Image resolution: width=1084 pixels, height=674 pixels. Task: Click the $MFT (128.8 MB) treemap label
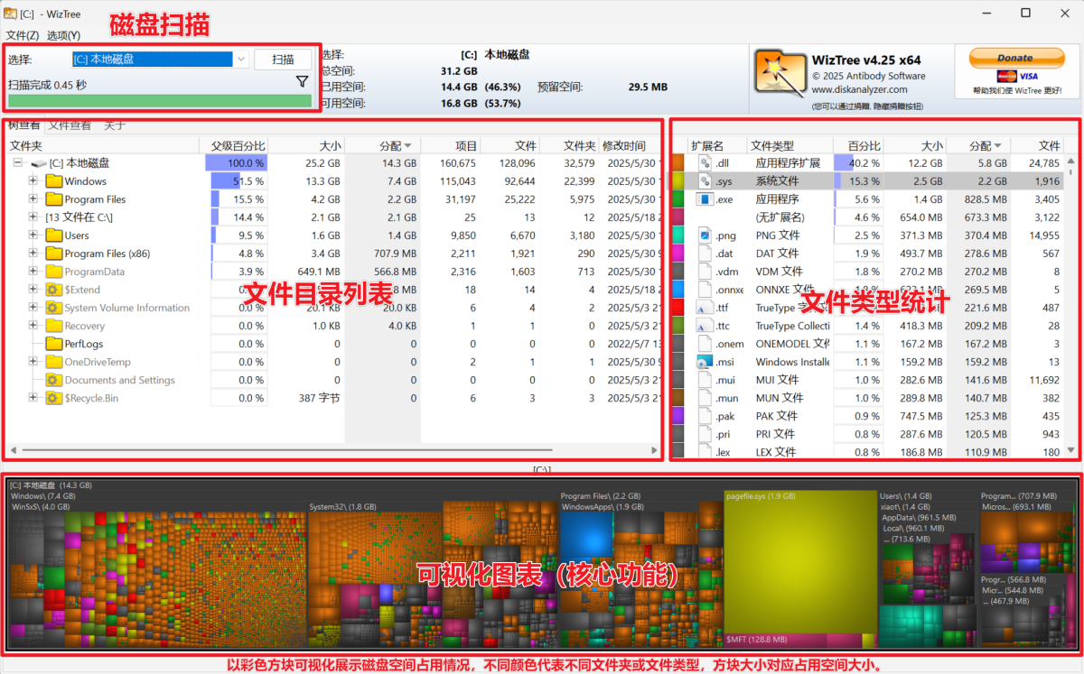[x=757, y=639]
